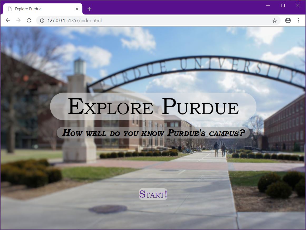This screenshot has height=230, width=306.
Task: Open a new tab with the plus button
Action: point(89,9)
